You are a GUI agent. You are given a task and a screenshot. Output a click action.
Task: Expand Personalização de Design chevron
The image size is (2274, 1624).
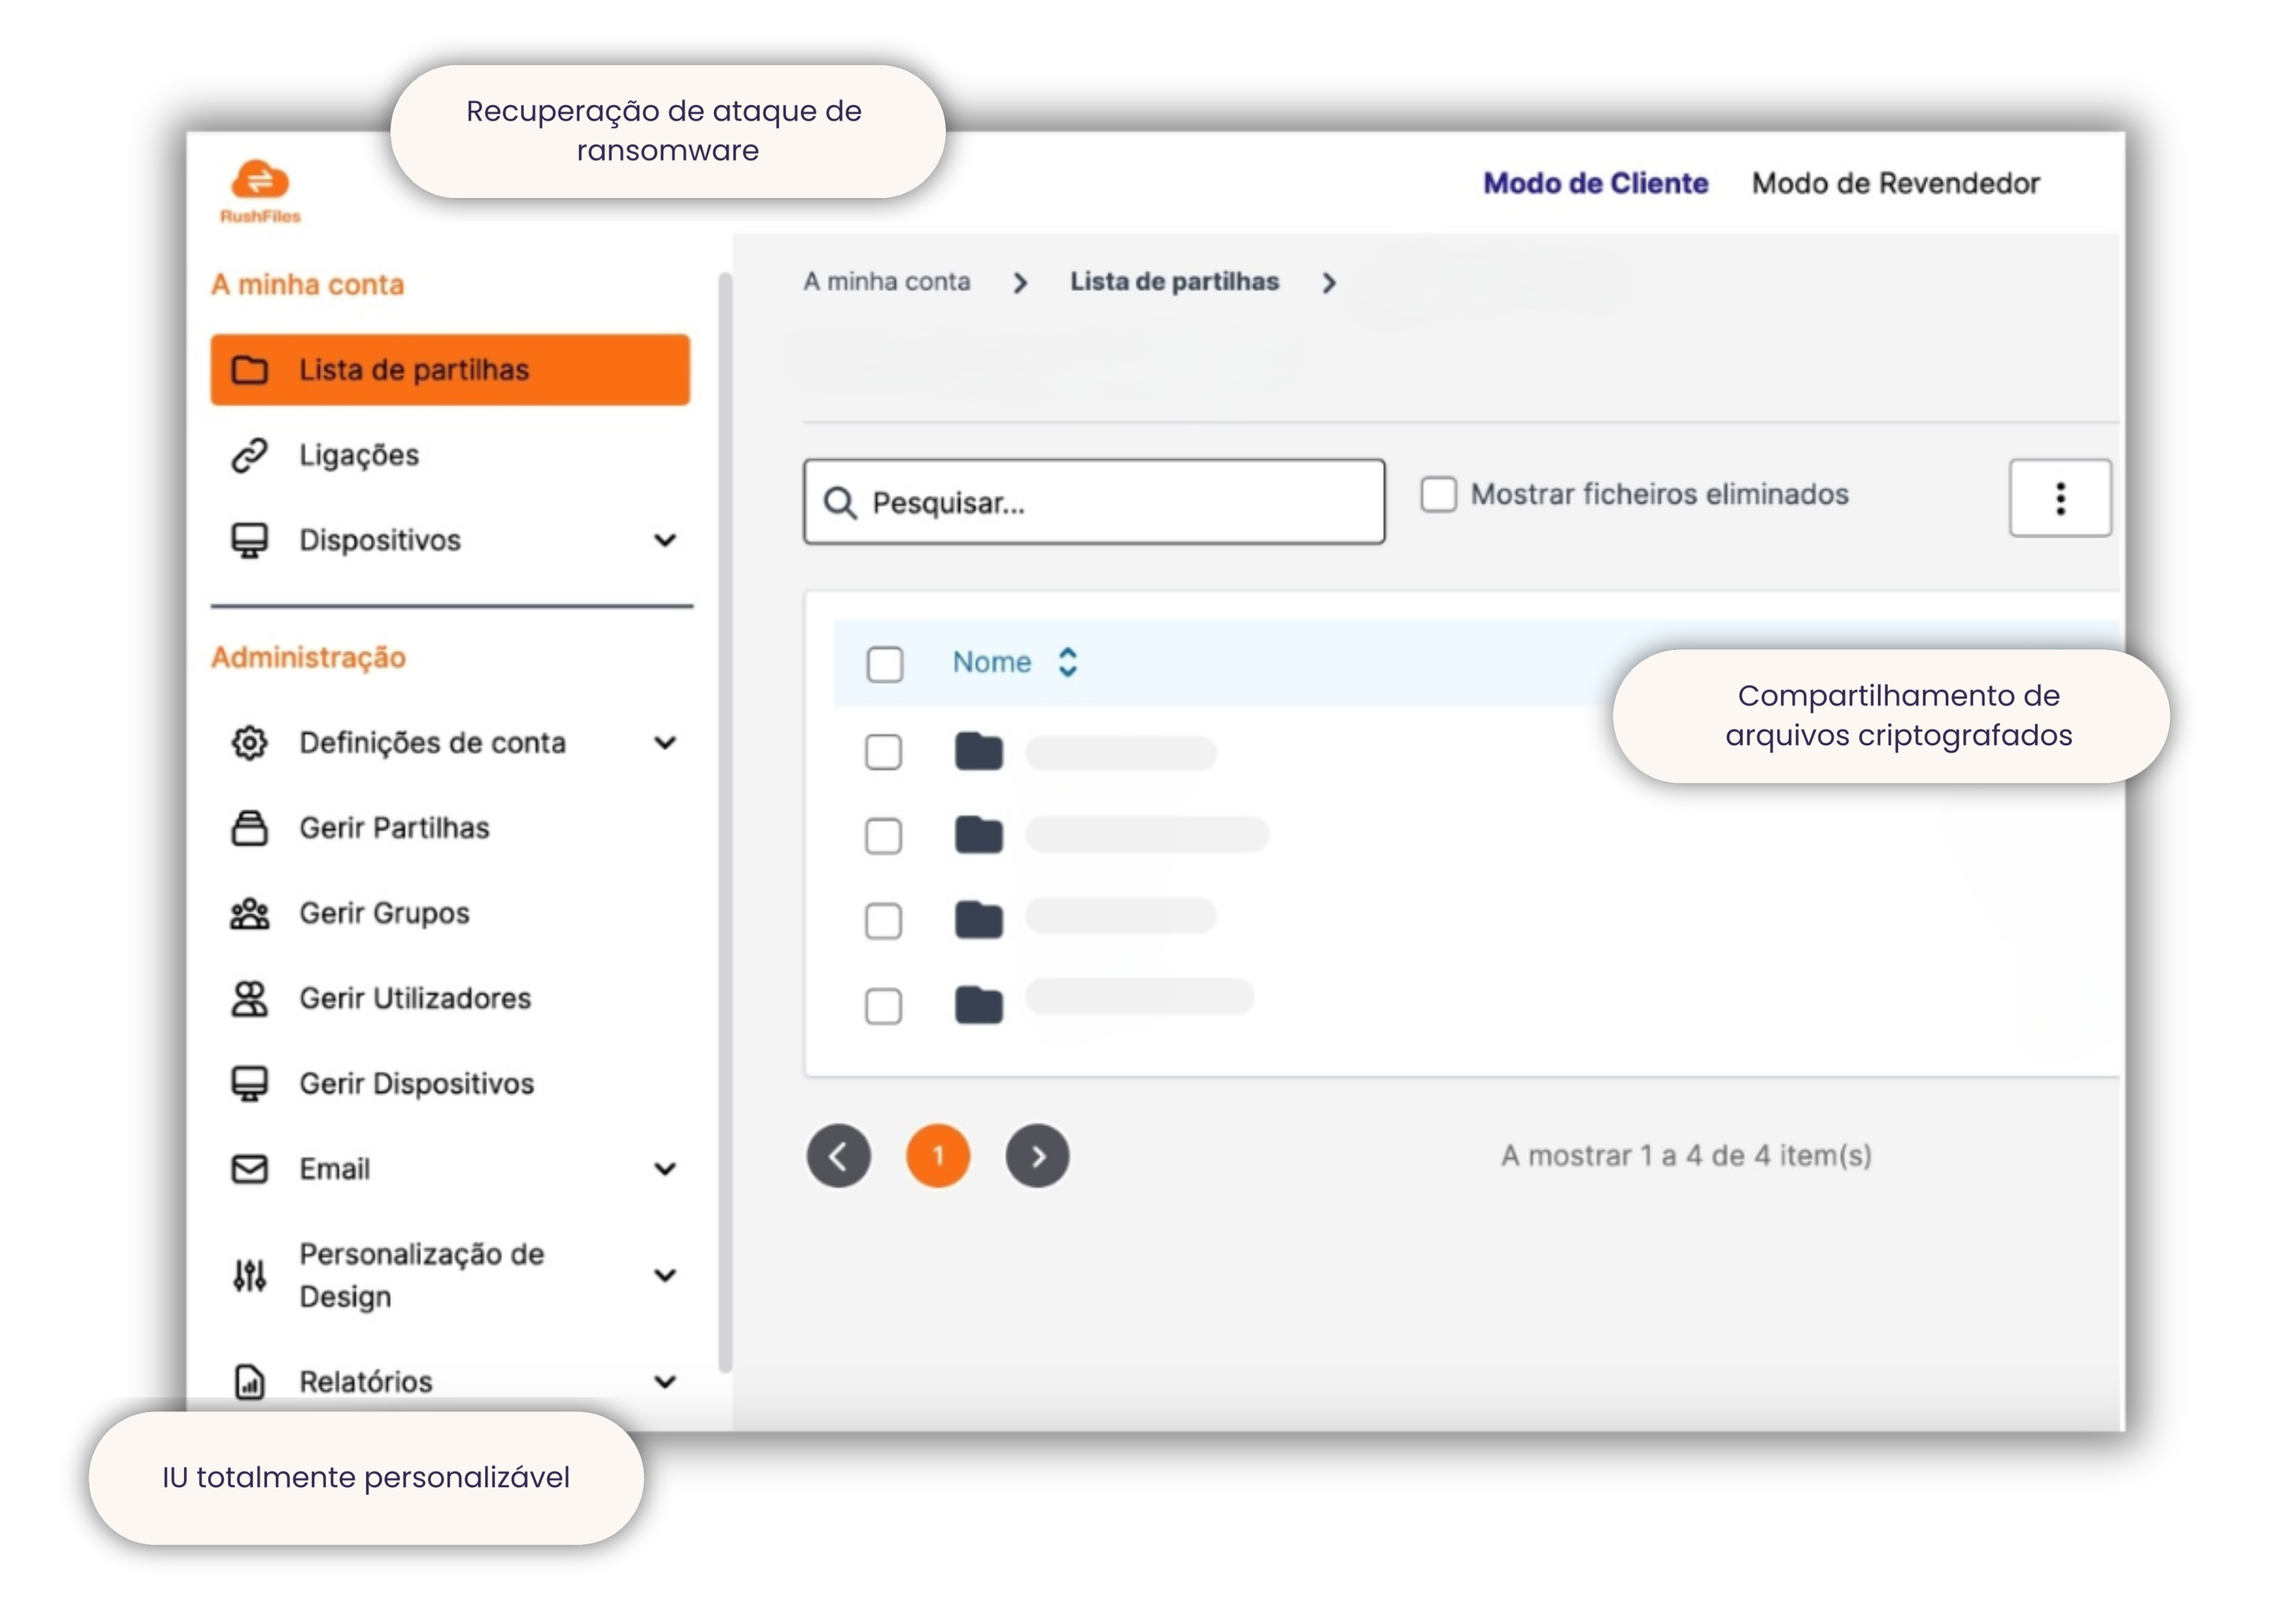tap(665, 1275)
